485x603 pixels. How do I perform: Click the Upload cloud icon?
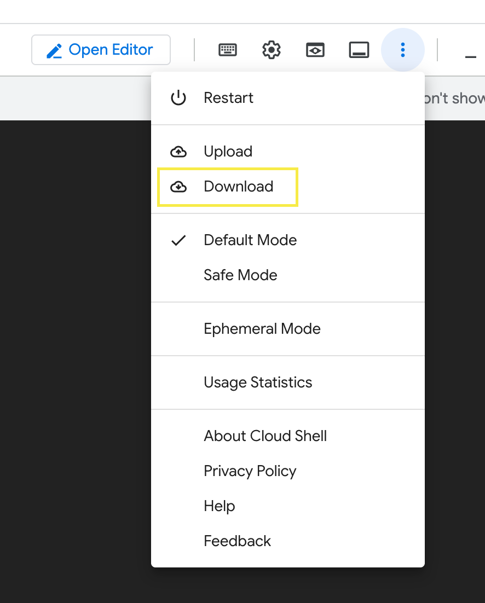[178, 152]
